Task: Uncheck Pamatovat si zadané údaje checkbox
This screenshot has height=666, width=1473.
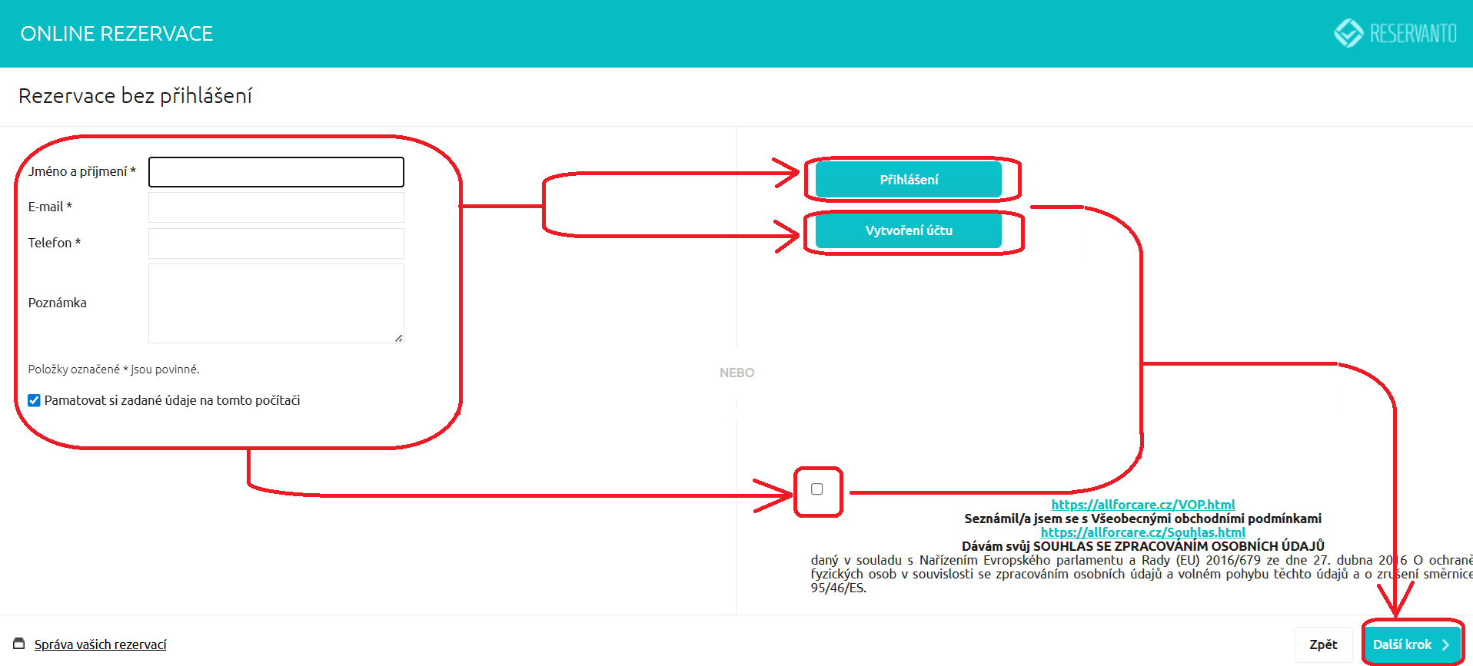Action: 34,400
